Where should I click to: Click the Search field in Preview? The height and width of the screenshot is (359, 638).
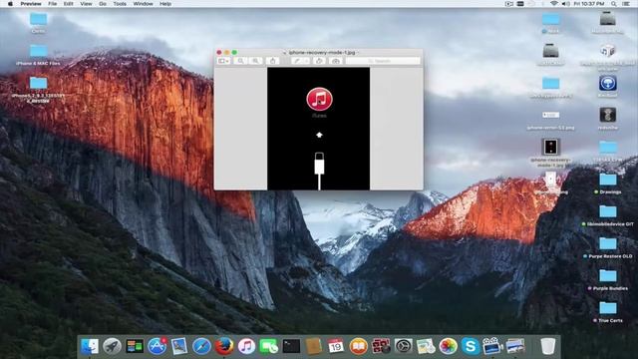click(x=383, y=61)
